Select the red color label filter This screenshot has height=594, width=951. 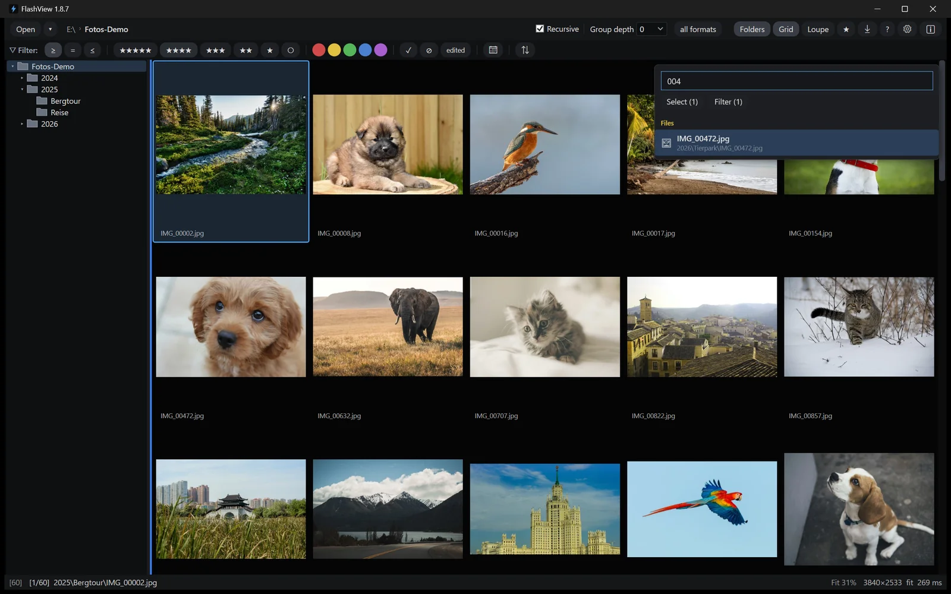point(319,50)
